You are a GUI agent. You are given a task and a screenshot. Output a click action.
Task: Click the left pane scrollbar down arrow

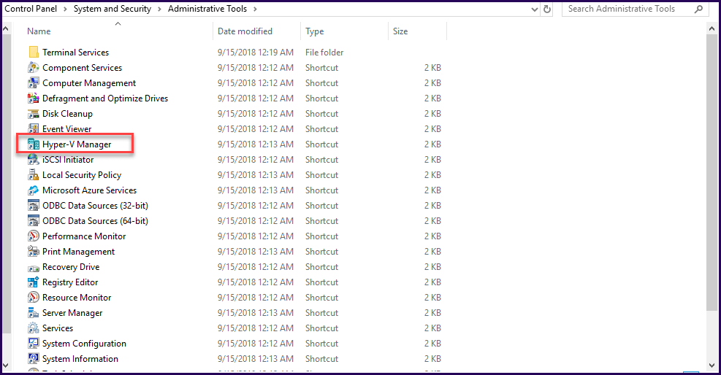click(x=6, y=366)
